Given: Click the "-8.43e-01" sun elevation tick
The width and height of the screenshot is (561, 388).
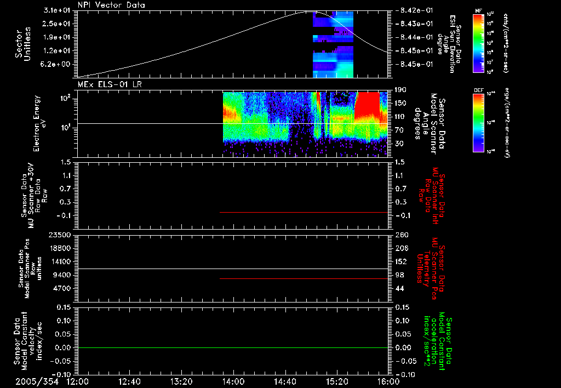Looking at the screenshot, I should tap(414, 24).
